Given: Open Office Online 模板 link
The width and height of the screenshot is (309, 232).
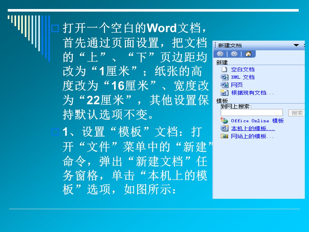Looking at the screenshot, I should (x=257, y=121).
